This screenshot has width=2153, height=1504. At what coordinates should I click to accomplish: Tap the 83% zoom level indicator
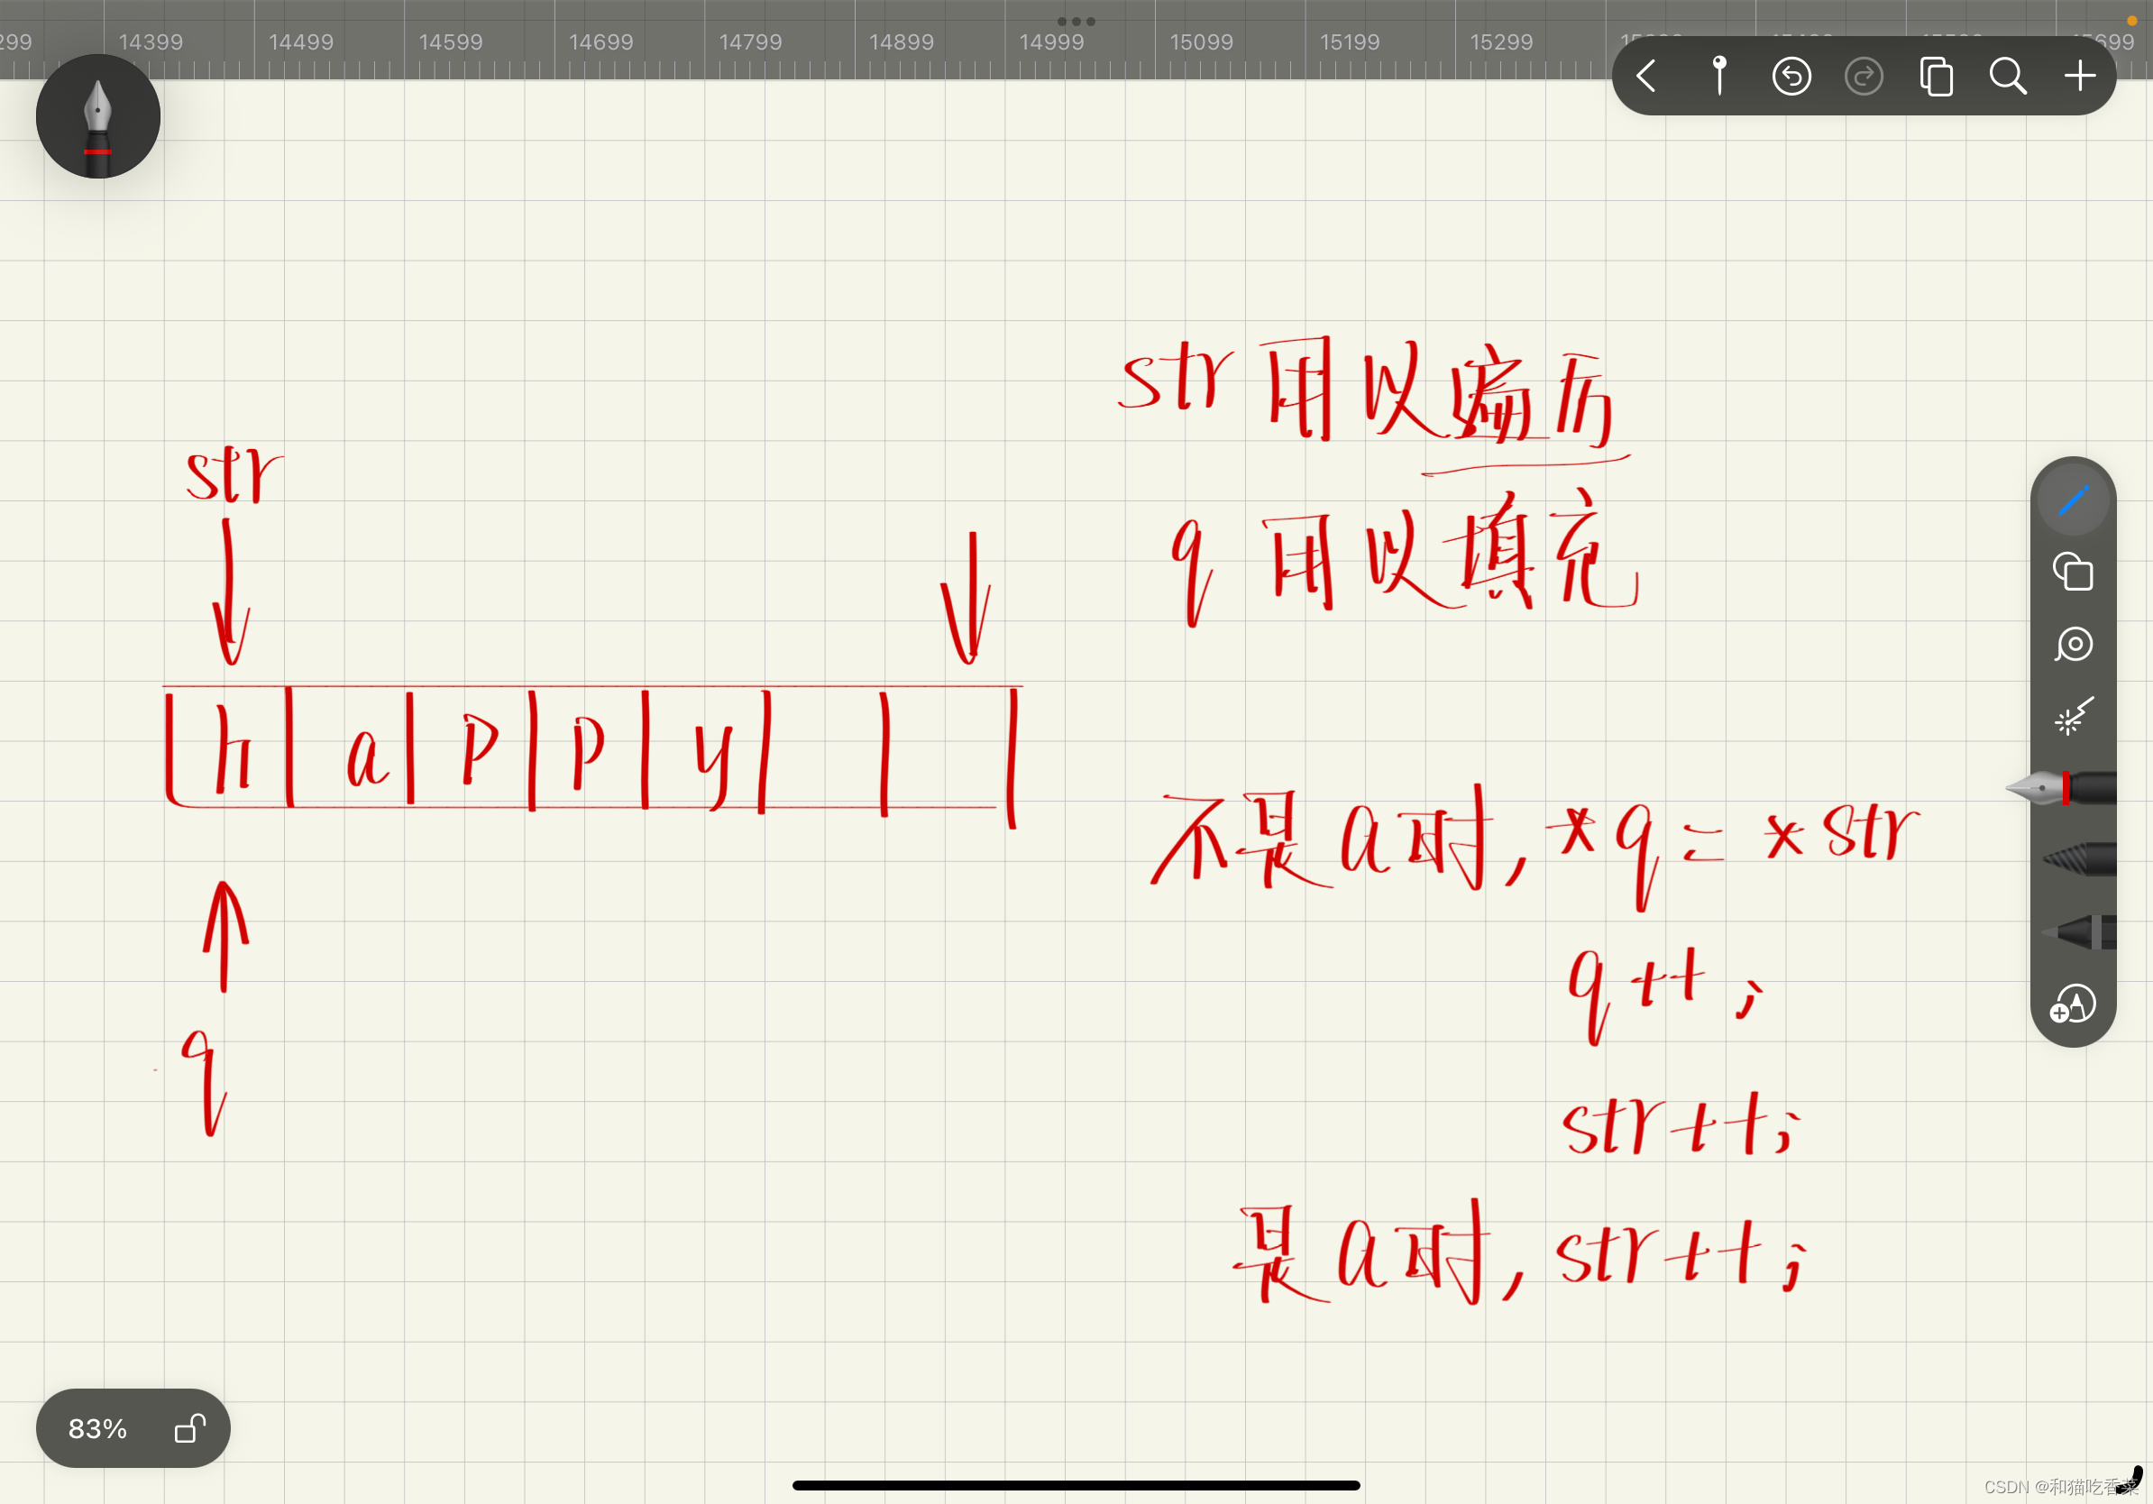97,1428
